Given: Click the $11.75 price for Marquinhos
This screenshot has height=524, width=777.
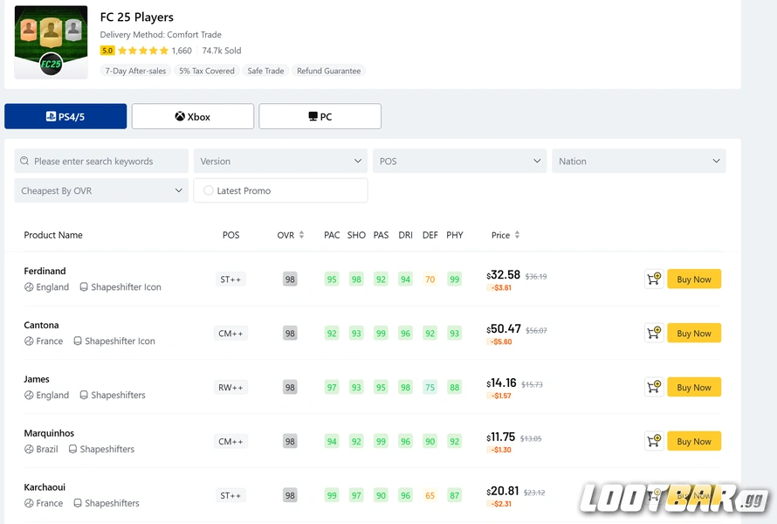Looking at the screenshot, I should tap(501, 438).
